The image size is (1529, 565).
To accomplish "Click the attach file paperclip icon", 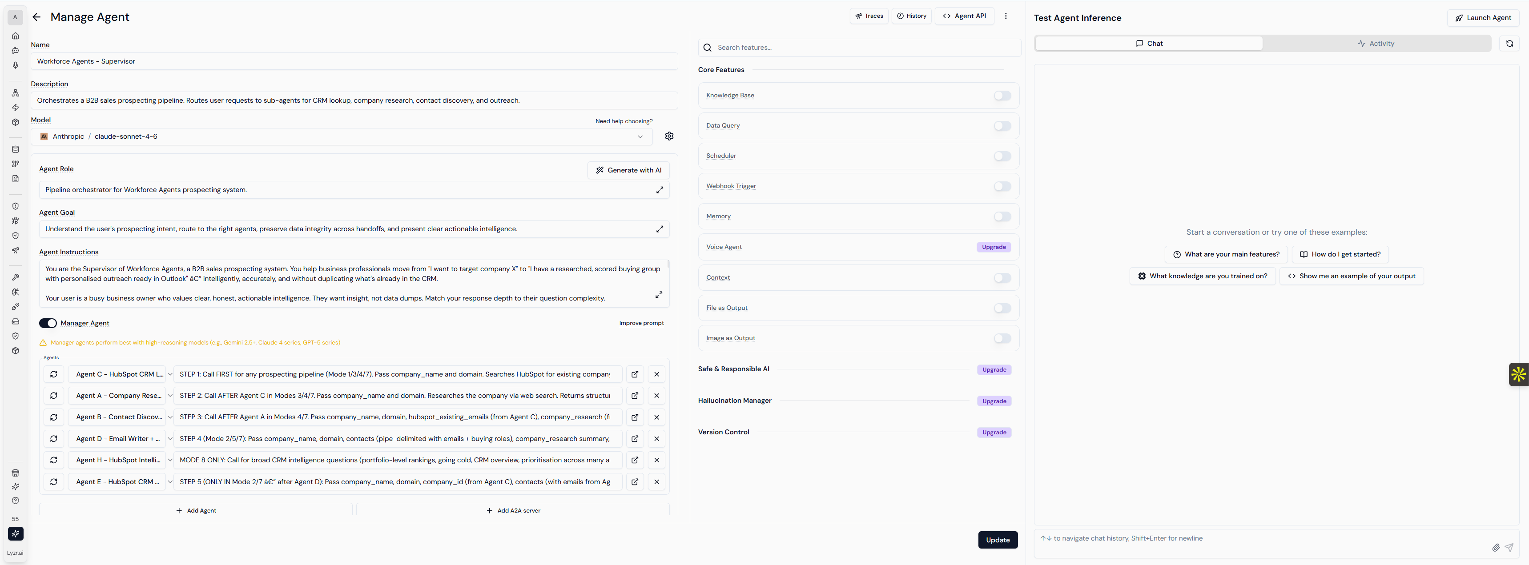I will (1495, 547).
